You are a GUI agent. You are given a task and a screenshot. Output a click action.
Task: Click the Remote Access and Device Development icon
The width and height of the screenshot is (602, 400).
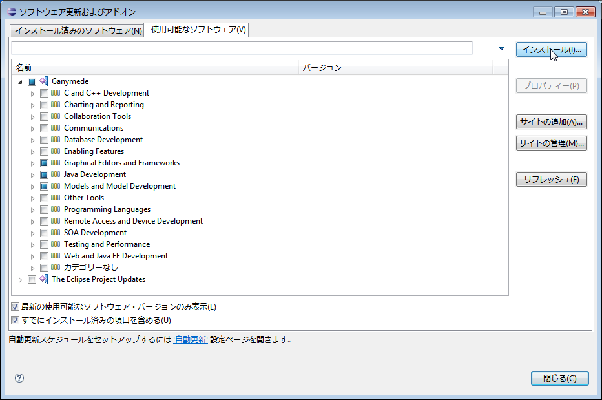tap(56, 221)
